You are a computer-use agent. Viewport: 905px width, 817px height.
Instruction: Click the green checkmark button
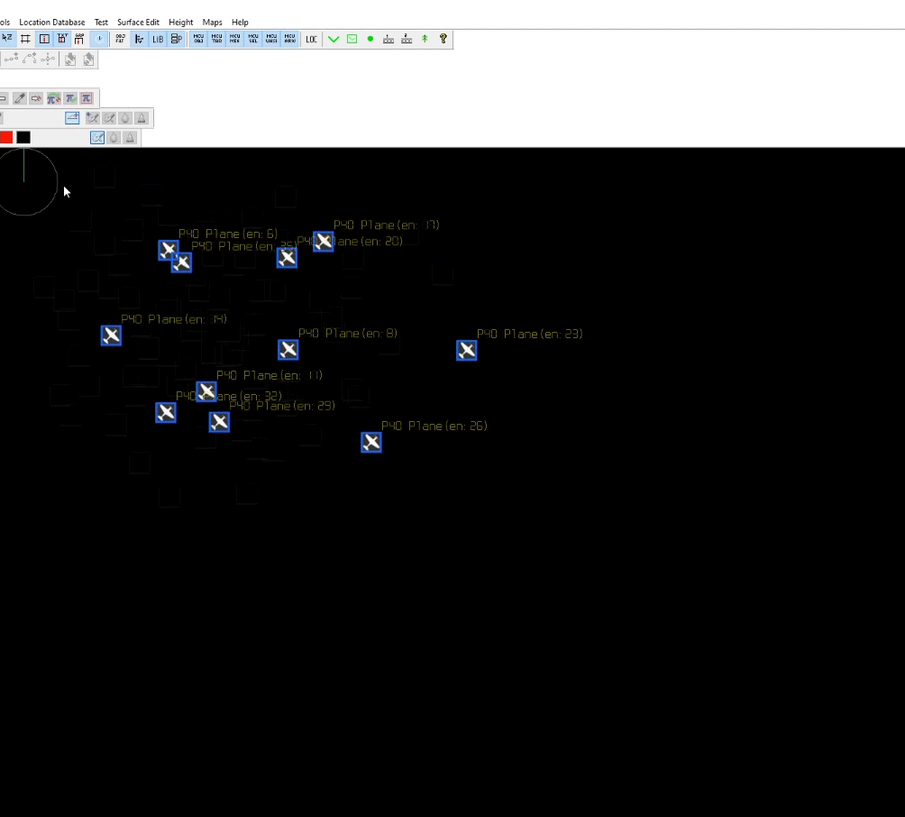coord(333,39)
